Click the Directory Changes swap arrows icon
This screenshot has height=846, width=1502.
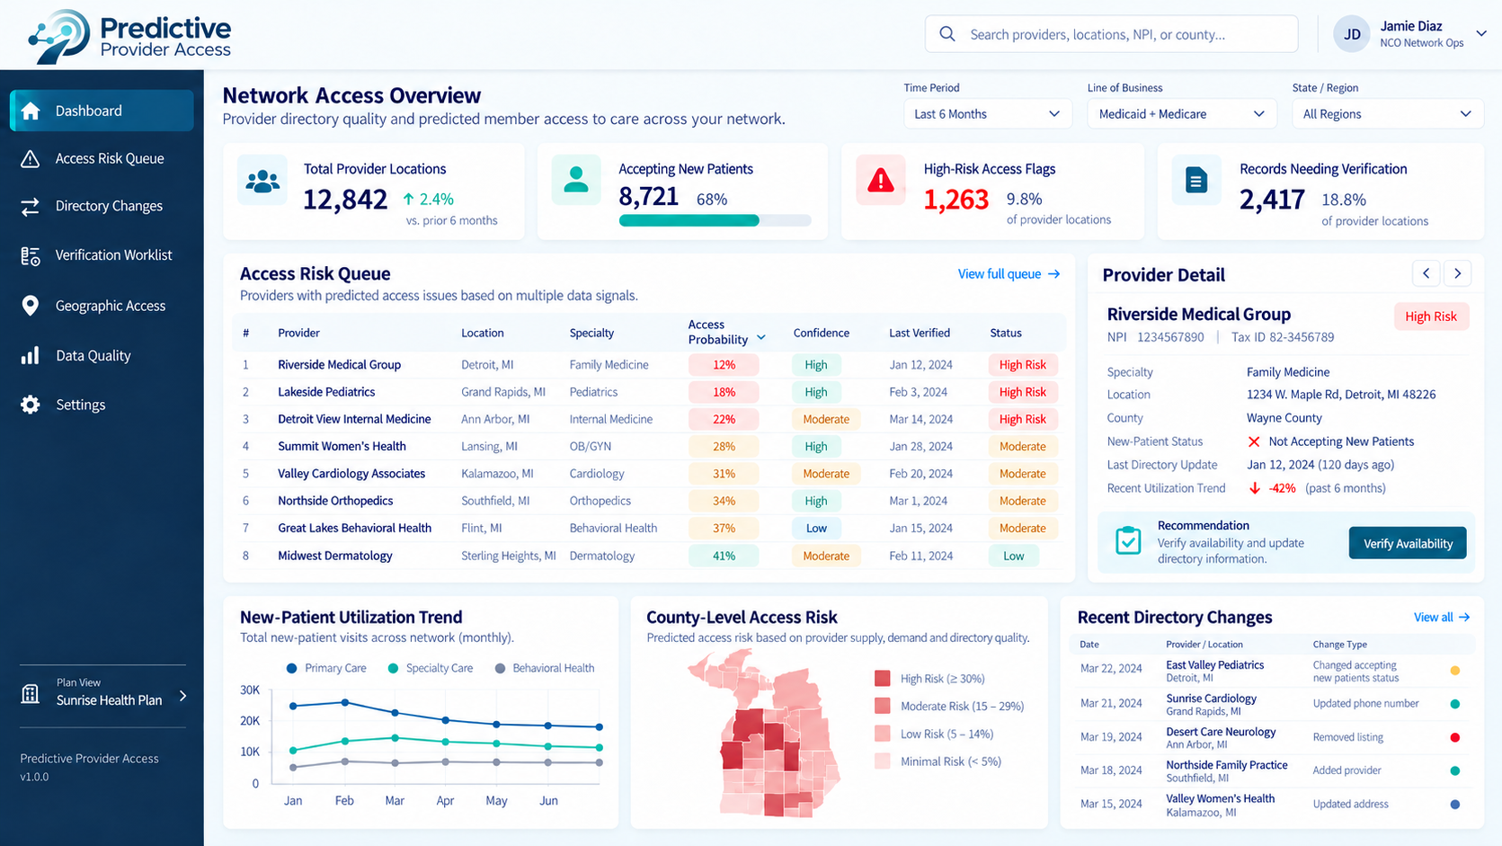pyautogui.click(x=31, y=206)
